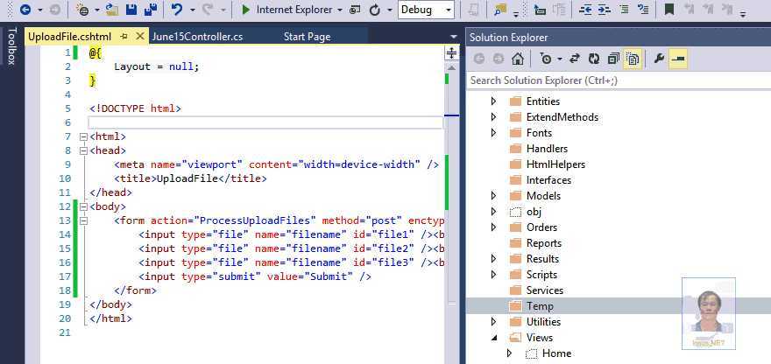Image resolution: width=771 pixels, height=364 pixels.
Task: Collapse the html tag on line 7
Action: coord(83,136)
